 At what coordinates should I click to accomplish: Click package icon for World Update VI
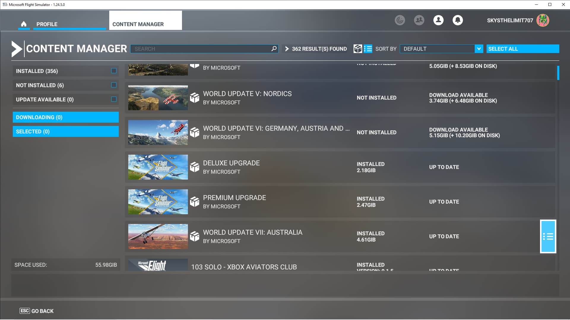[194, 132]
